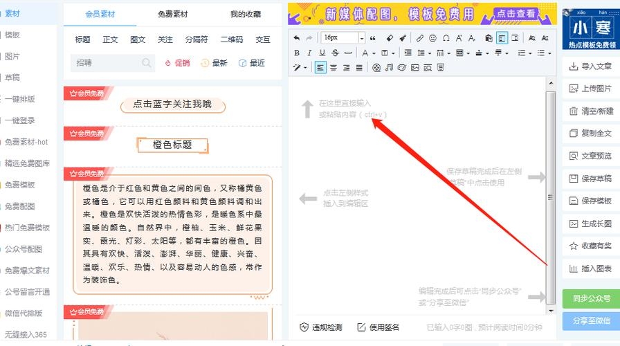
Task: Toggle underline formatting
Action: click(322, 53)
